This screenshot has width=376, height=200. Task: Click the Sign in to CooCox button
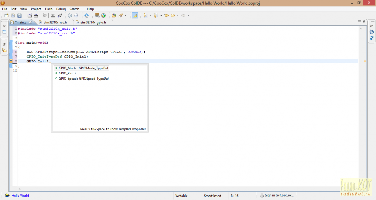click(x=277, y=196)
